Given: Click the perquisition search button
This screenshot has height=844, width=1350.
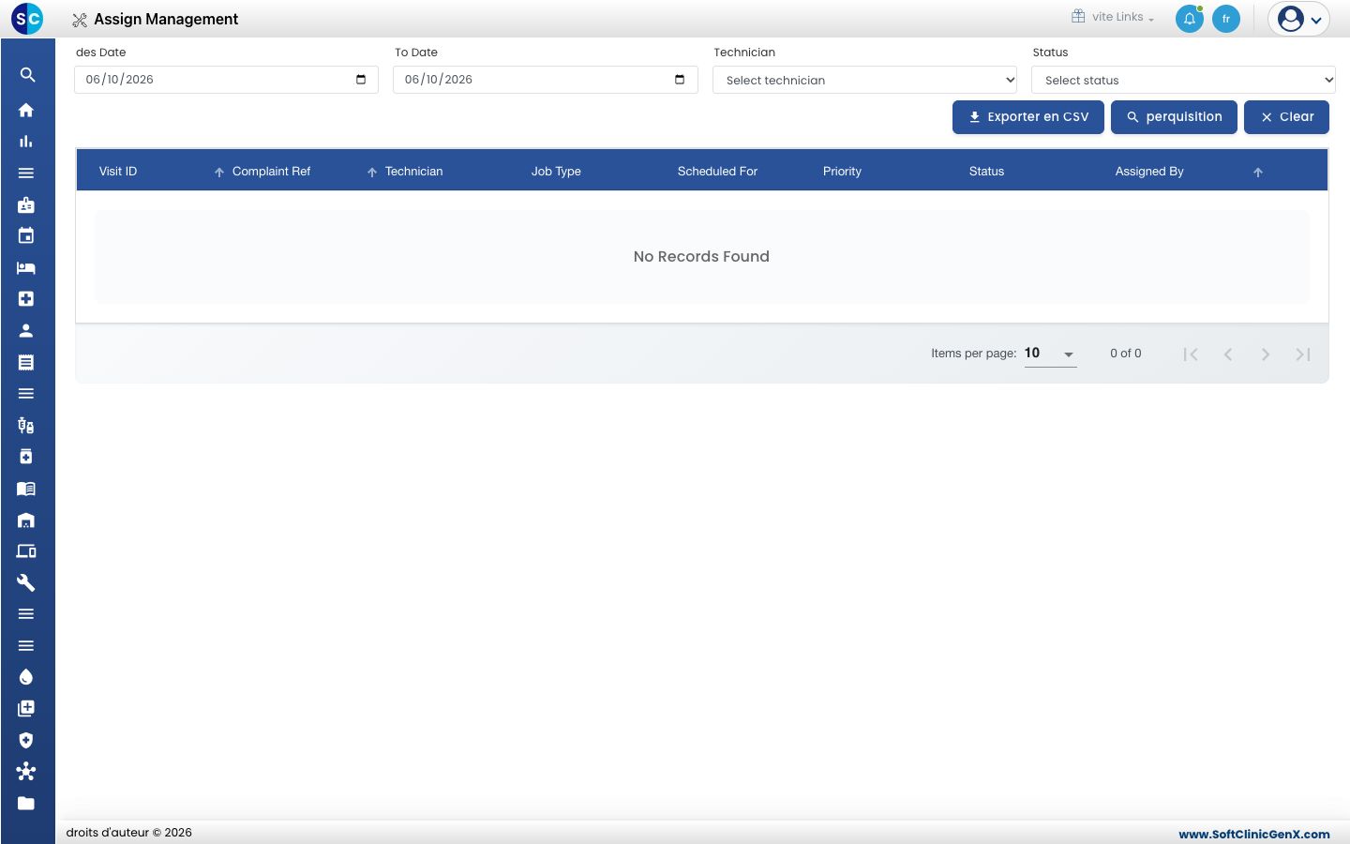Looking at the screenshot, I should 1174,117.
